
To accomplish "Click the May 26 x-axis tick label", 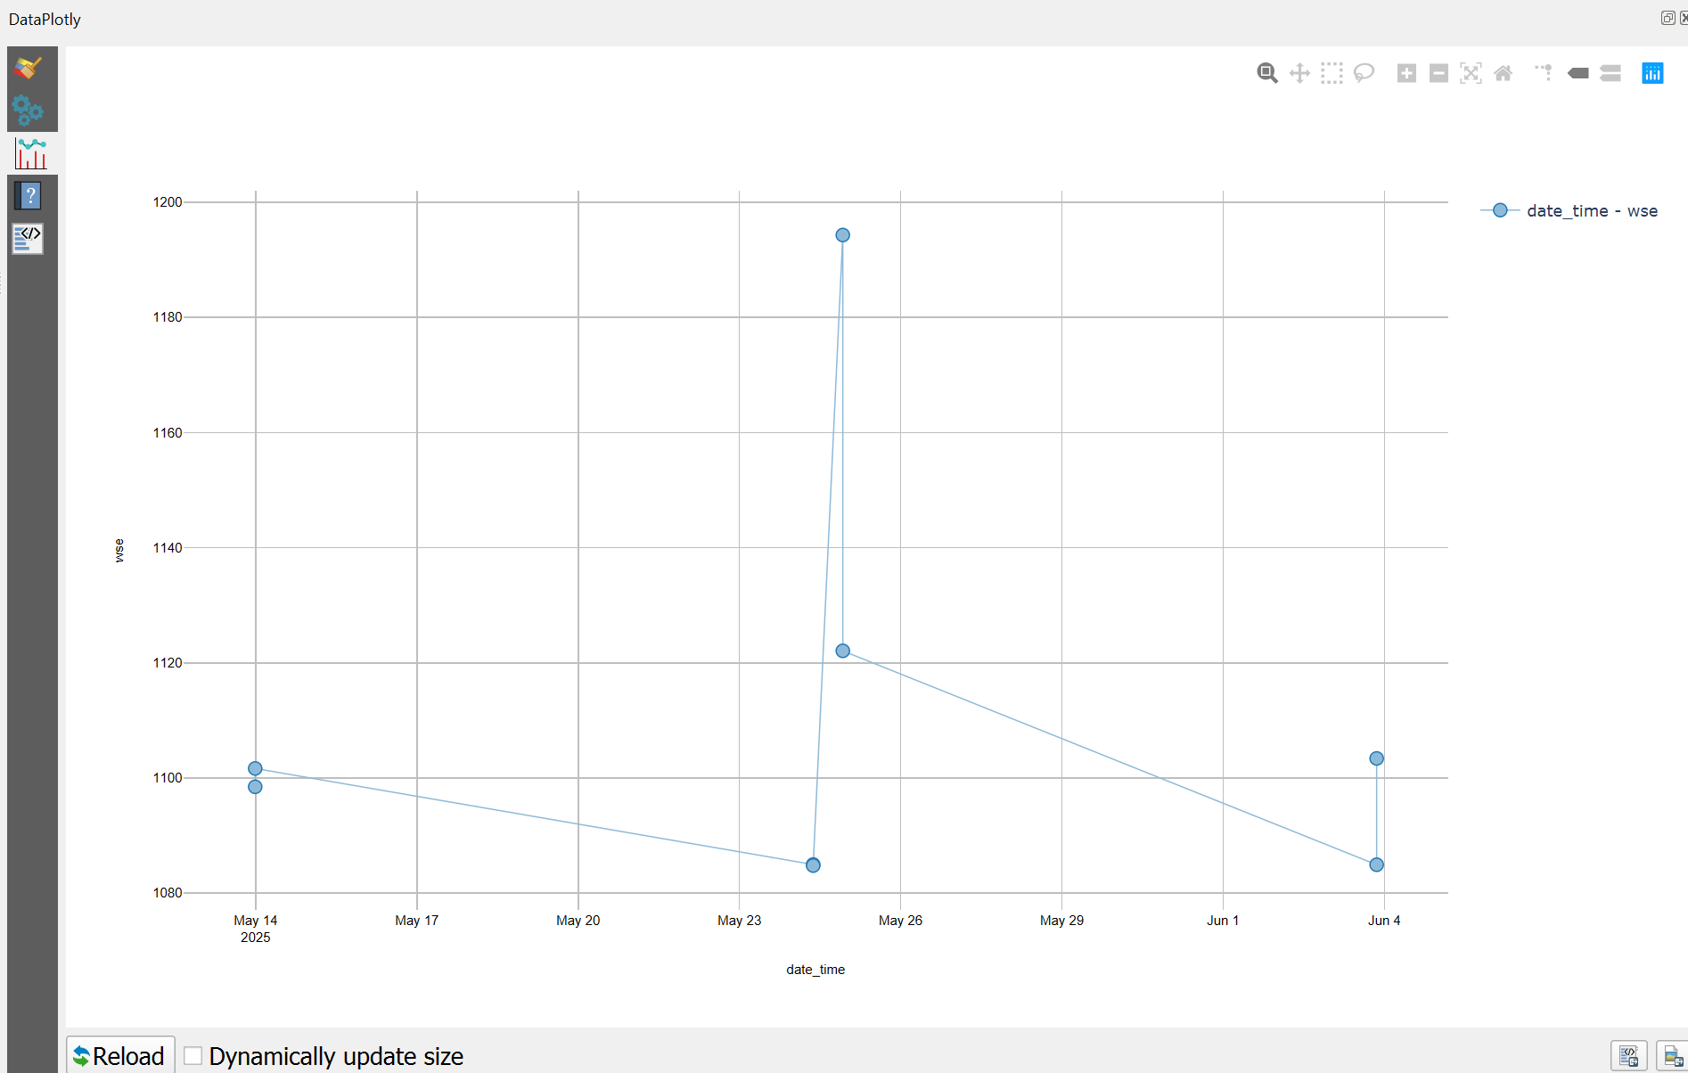I will 900,921.
